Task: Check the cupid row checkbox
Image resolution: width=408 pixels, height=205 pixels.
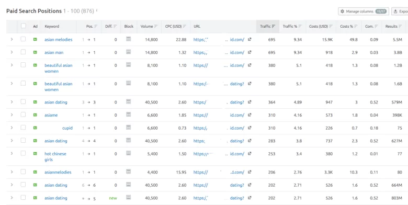Action: (23, 127)
